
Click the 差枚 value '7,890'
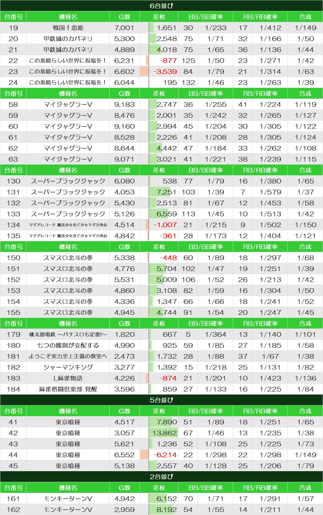167,422
